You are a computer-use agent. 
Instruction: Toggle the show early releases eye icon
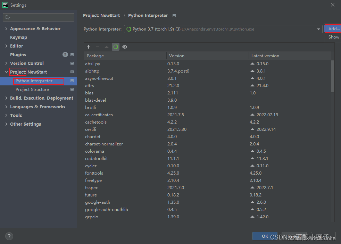125,47
